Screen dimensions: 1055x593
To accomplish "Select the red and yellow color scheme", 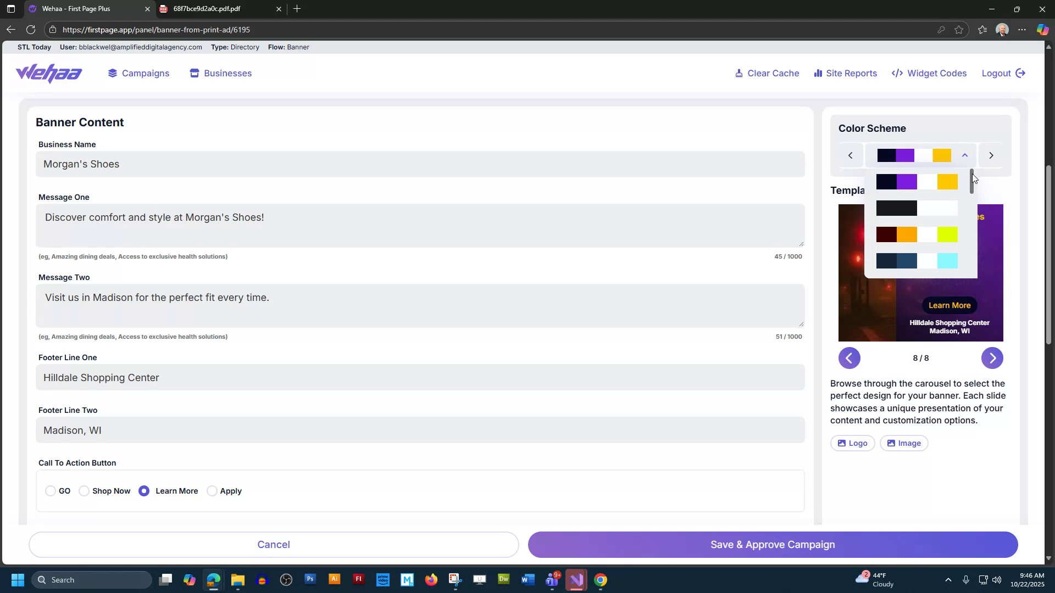I will coord(915,234).
